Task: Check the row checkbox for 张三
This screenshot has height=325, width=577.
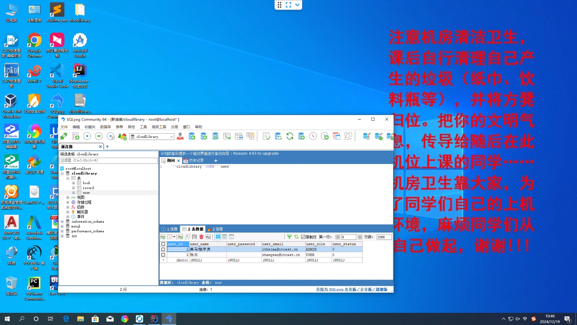Action: coord(163,255)
